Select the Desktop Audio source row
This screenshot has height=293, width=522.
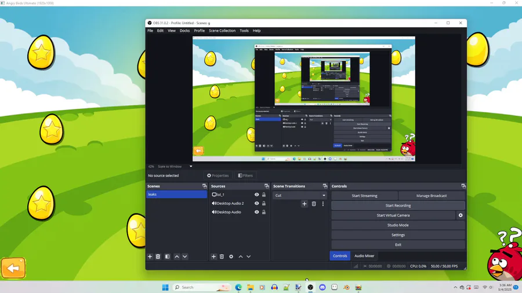tap(239, 212)
